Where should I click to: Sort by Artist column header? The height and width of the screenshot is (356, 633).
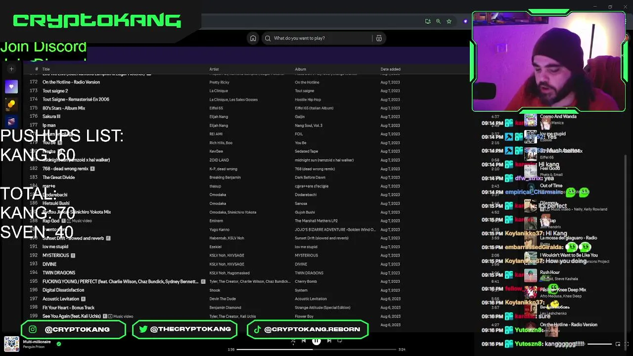pos(214,69)
